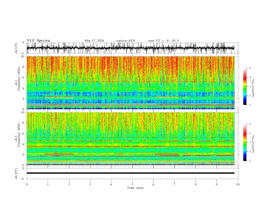
Task: Select the log(PSD) label of upper colorbar
Action: [x=253, y=88]
